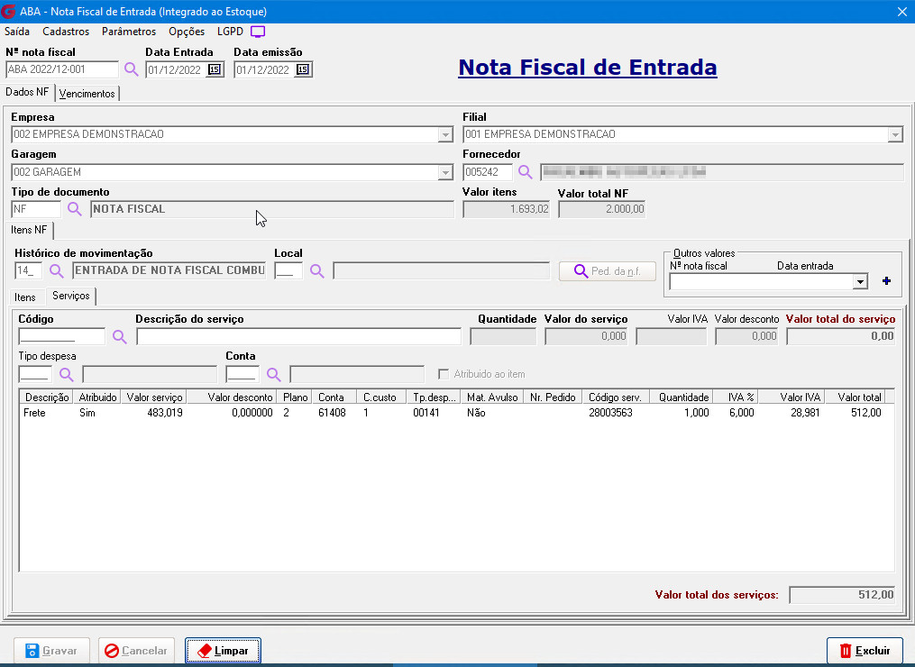Click the cell value 28003563
Viewport: 915px width, 667px height.
[610, 413]
